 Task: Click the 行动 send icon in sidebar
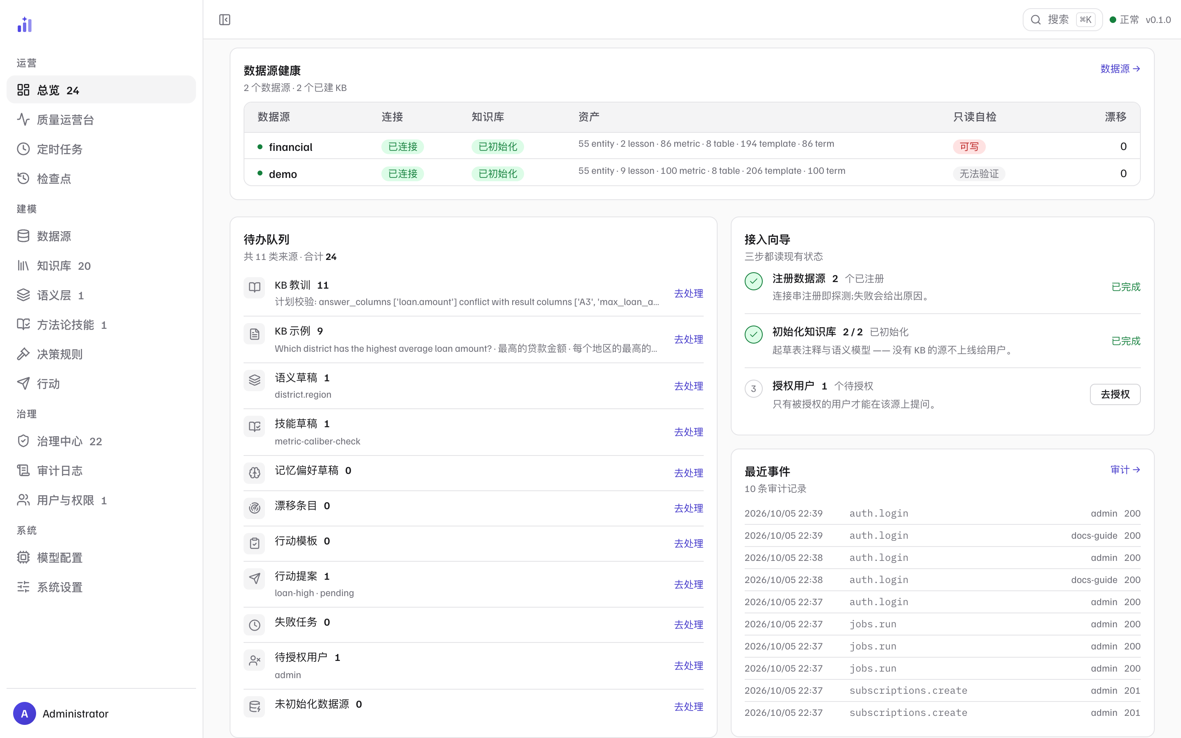pyautogui.click(x=23, y=384)
